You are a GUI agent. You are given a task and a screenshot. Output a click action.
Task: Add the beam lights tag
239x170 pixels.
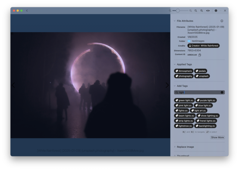click(x=185, y=116)
